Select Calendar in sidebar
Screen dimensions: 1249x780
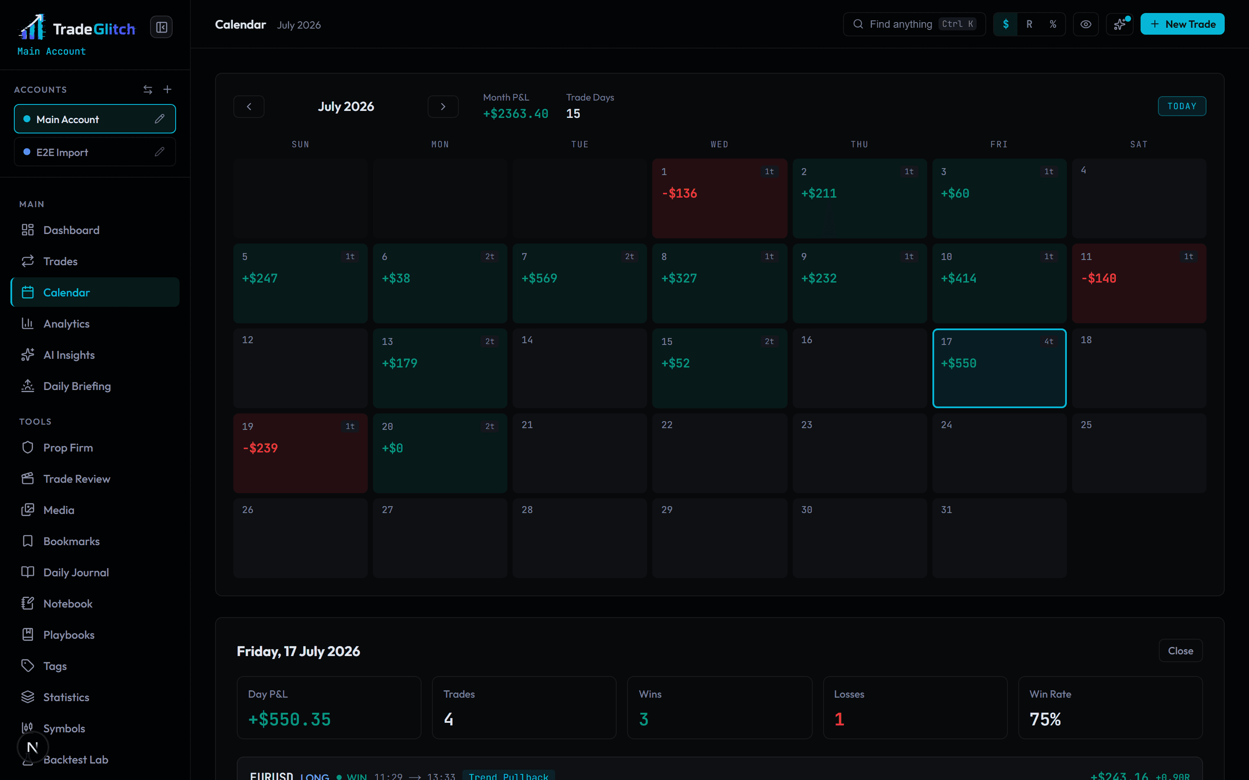pyautogui.click(x=95, y=292)
